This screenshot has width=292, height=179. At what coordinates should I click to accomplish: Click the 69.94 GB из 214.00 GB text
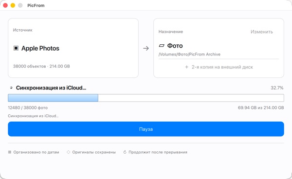pos(261,107)
